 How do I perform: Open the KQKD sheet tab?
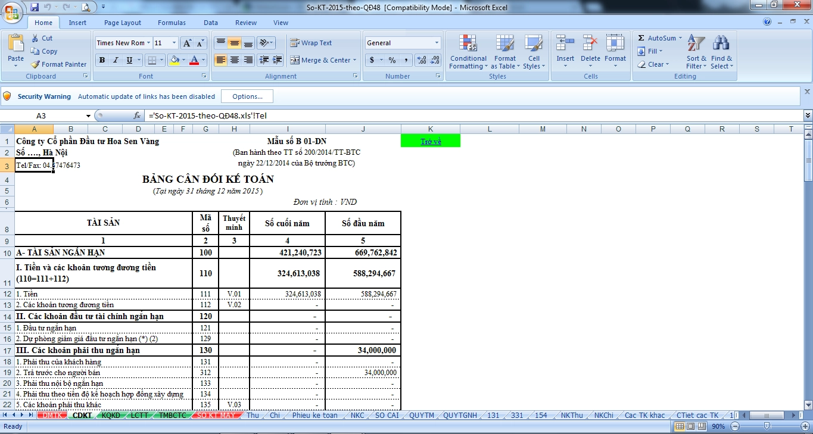[110, 416]
